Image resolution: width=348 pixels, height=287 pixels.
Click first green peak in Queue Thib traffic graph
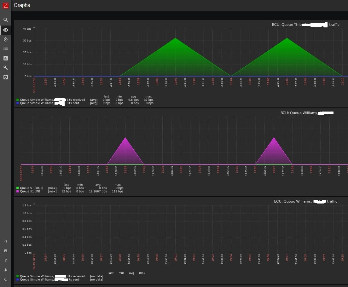(175, 39)
